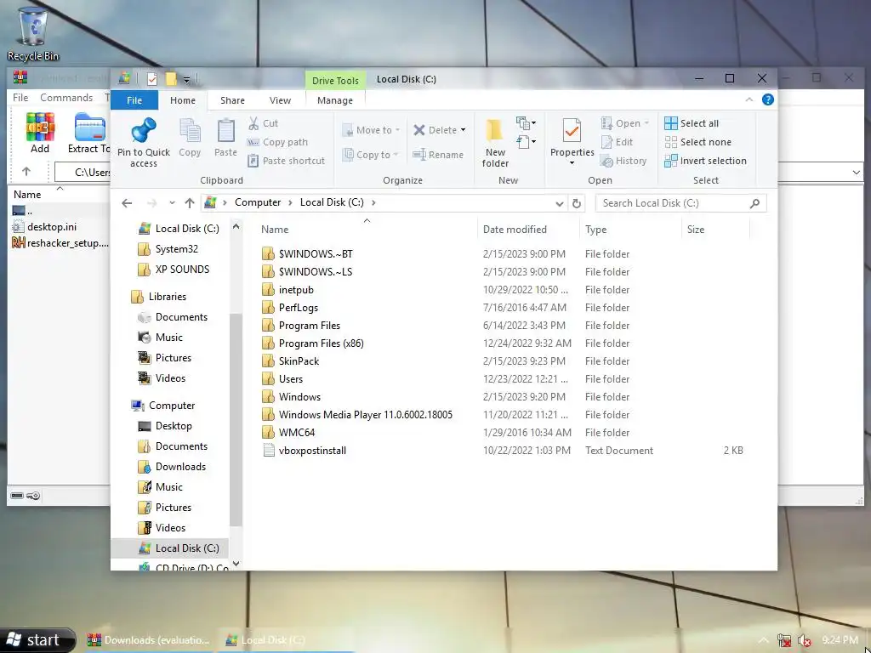The image size is (871, 653).
Task: Open the Easy access dropdown icon
Action: [526, 142]
